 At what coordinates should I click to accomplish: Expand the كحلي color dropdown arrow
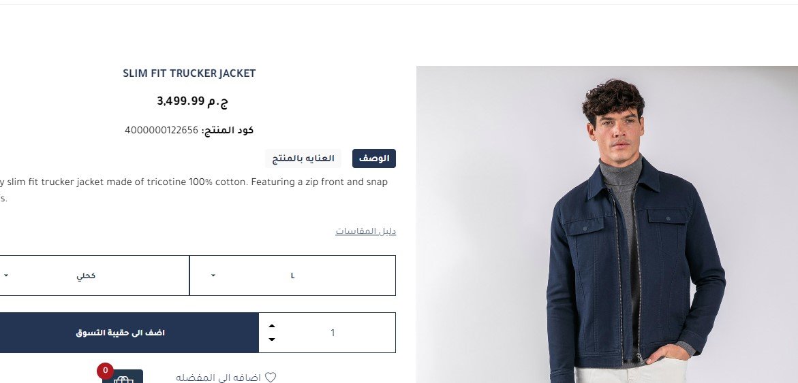coord(6,276)
